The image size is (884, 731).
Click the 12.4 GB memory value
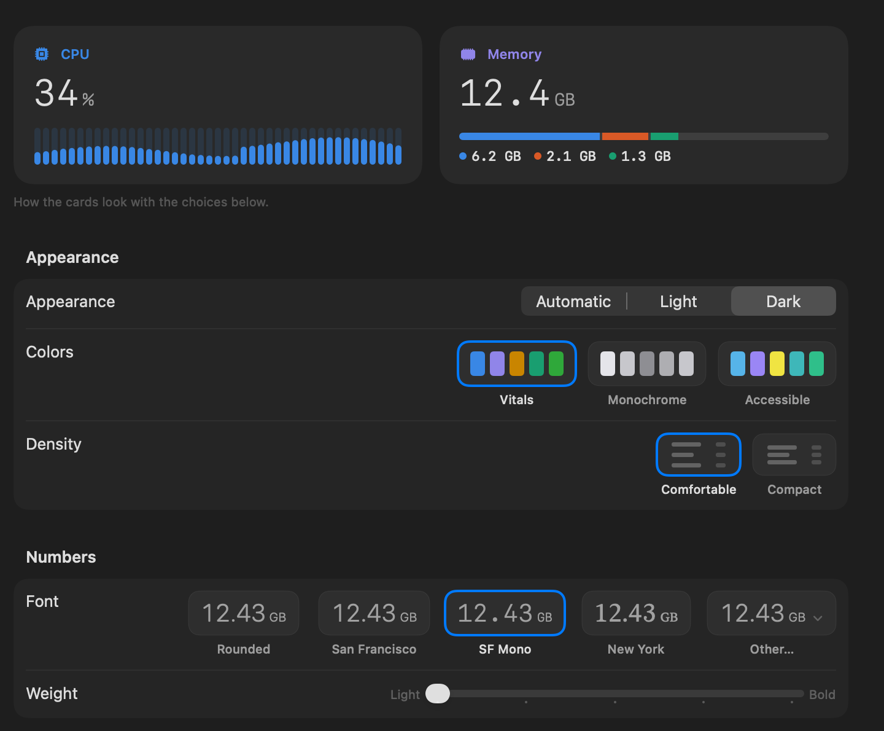tap(517, 93)
